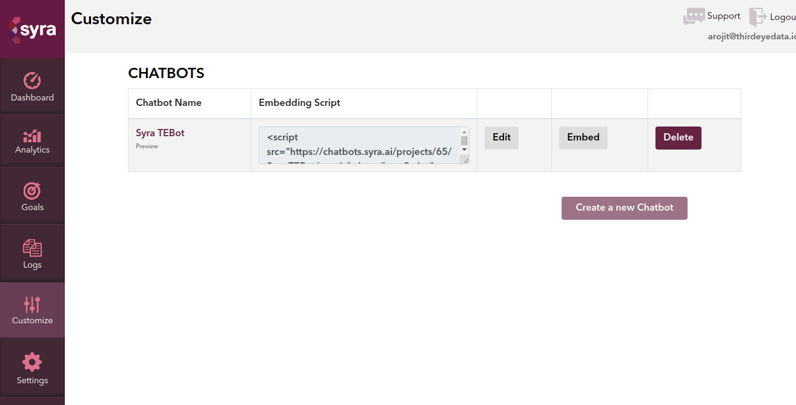Open the Logs documents icon
The height and width of the screenshot is (405, 796).
pos(32,248)
